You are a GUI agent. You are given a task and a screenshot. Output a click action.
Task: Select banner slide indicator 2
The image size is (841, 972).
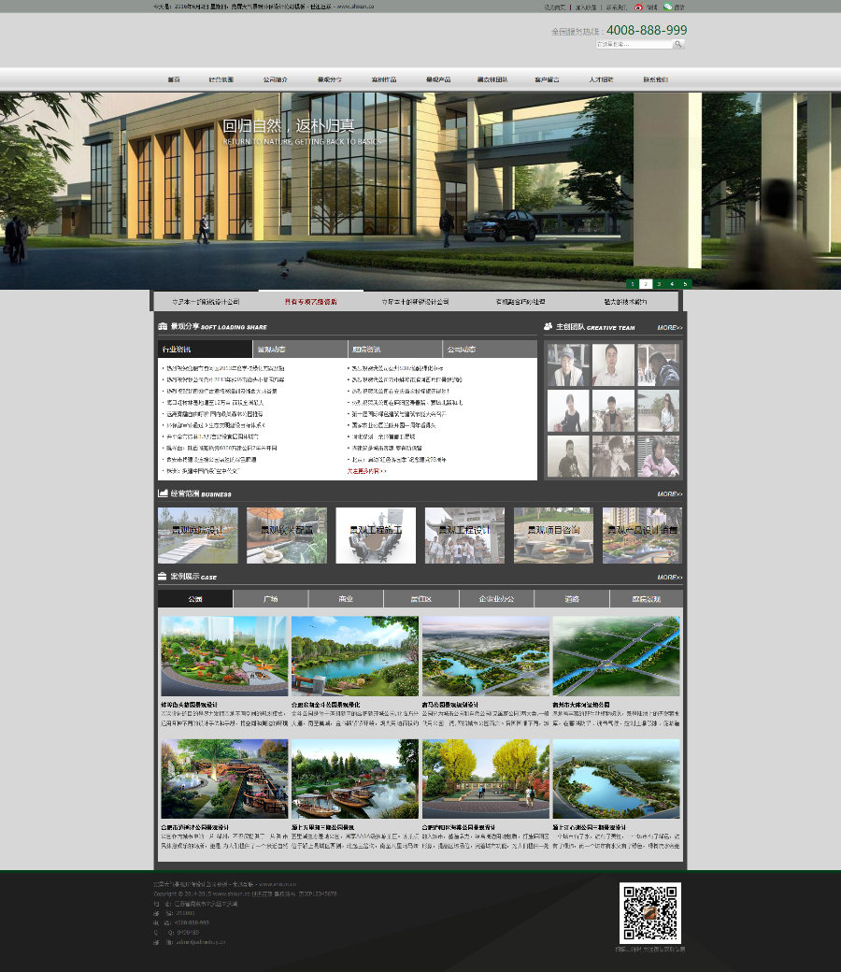(646, 284)
